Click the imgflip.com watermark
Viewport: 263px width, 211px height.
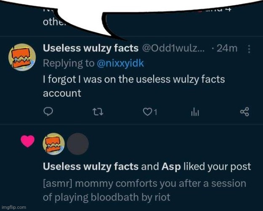pyautogui.click(x=15, y=207)
